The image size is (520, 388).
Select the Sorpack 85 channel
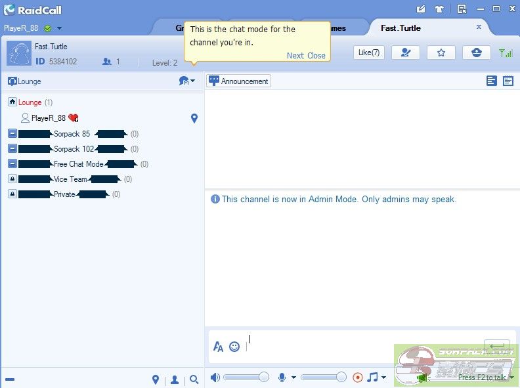coord(72,134)
